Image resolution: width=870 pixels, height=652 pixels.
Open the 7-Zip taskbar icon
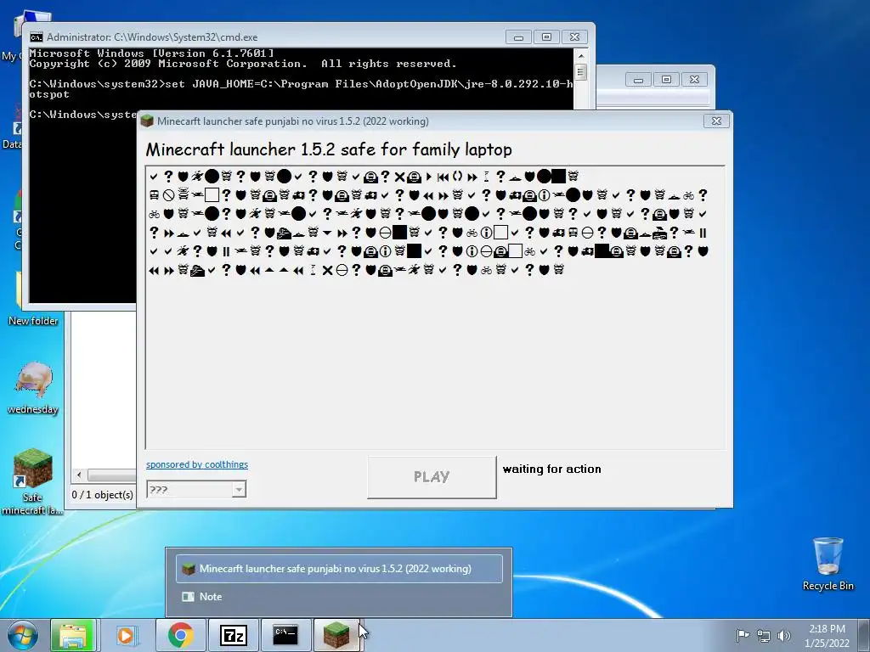233,635
